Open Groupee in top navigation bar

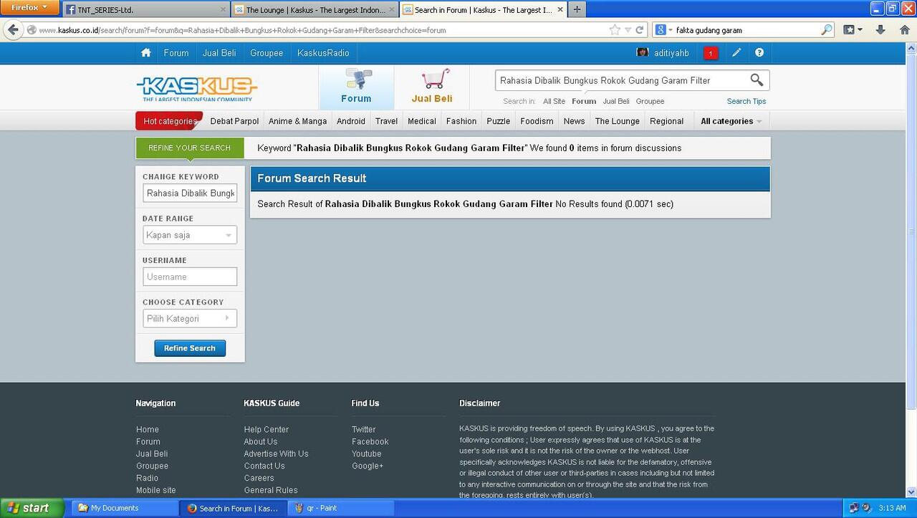click(x=267, y=53)
